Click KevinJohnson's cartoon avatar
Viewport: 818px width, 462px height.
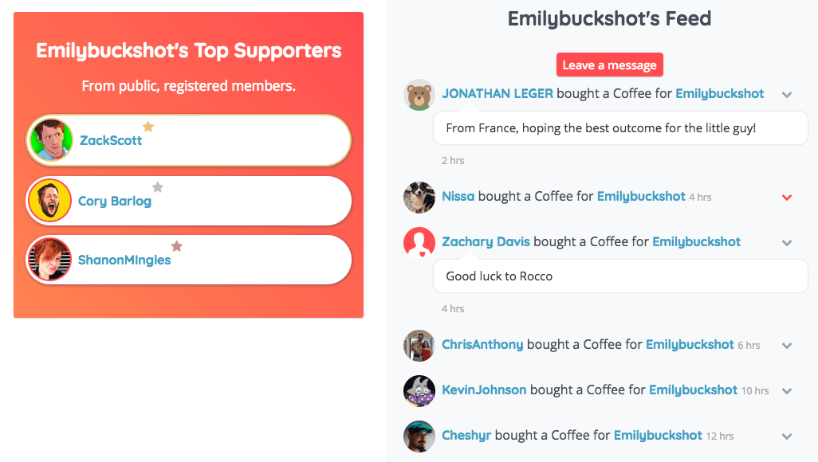coord(419,390)
